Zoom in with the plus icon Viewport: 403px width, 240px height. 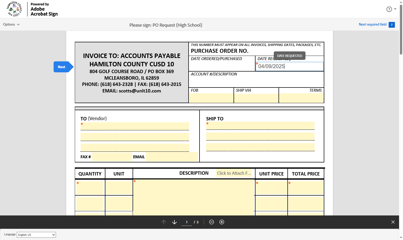pyautogui.click(x=222, y=222)
